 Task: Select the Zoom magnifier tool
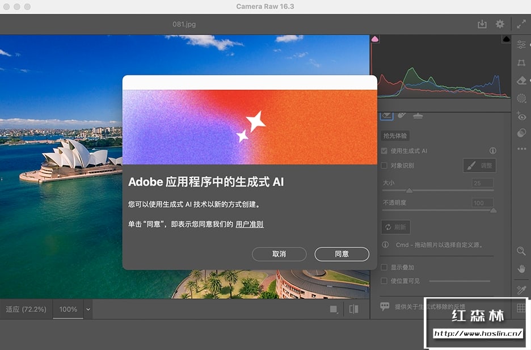521,251
